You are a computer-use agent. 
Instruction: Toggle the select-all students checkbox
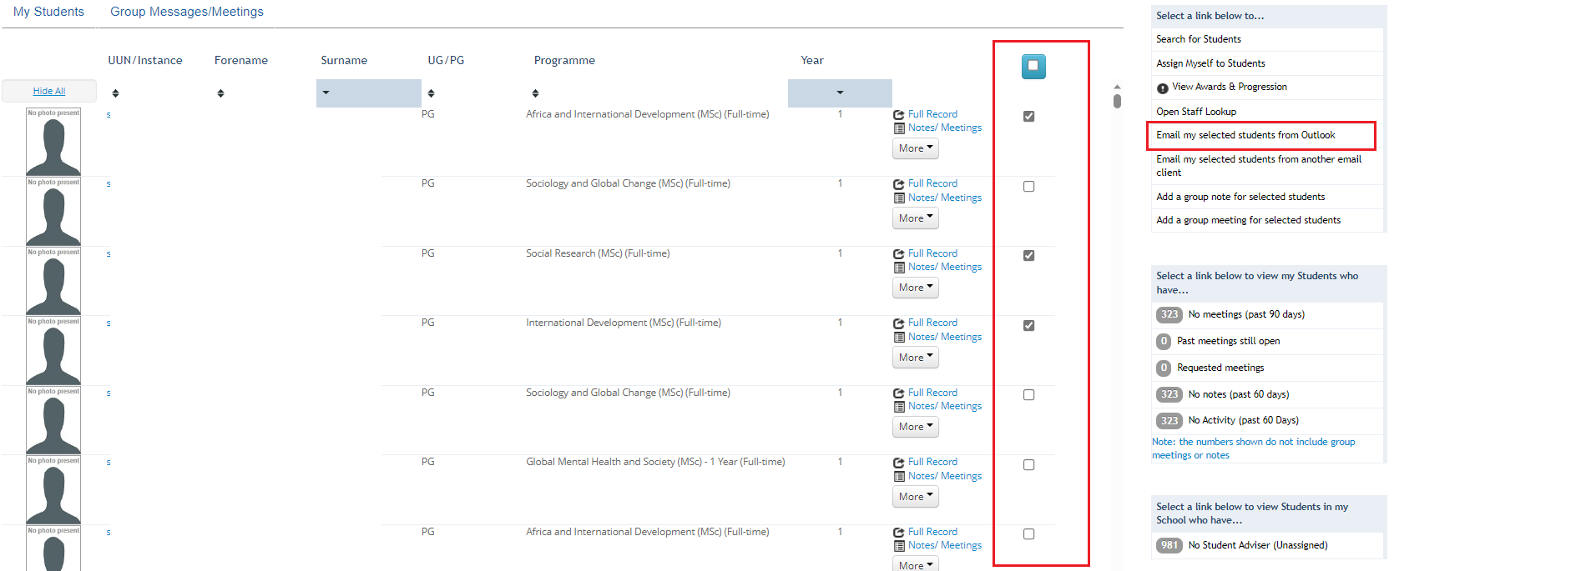coord(1033,66)
